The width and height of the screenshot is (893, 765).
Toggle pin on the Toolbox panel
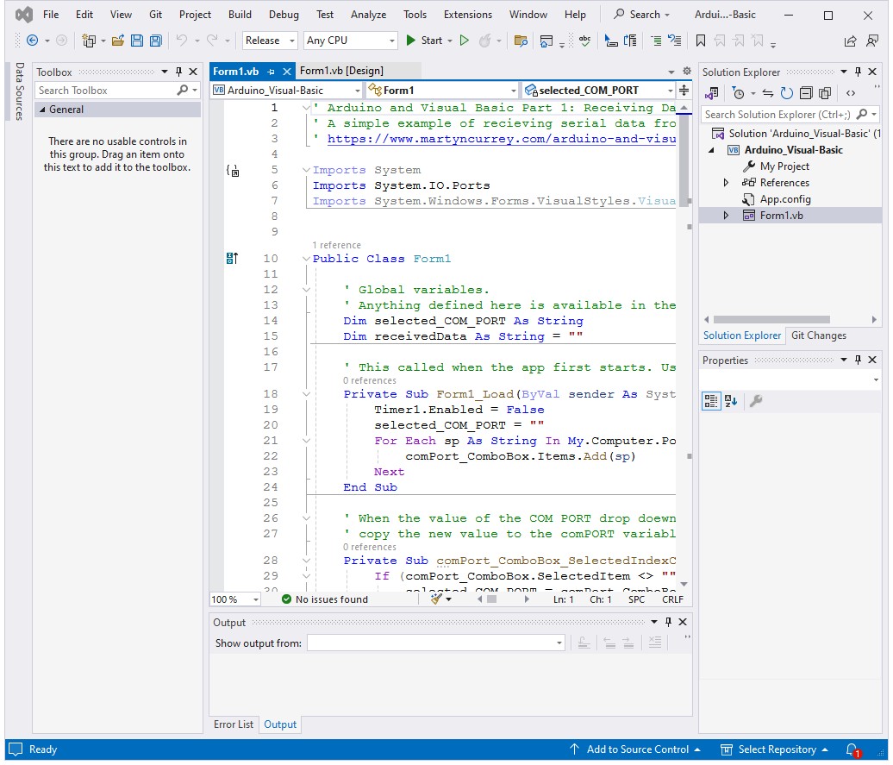pos(178,72)
